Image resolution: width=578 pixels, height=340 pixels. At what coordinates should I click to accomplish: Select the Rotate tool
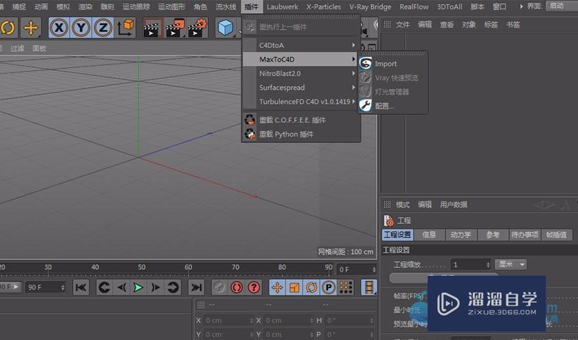tap(7, 28)
